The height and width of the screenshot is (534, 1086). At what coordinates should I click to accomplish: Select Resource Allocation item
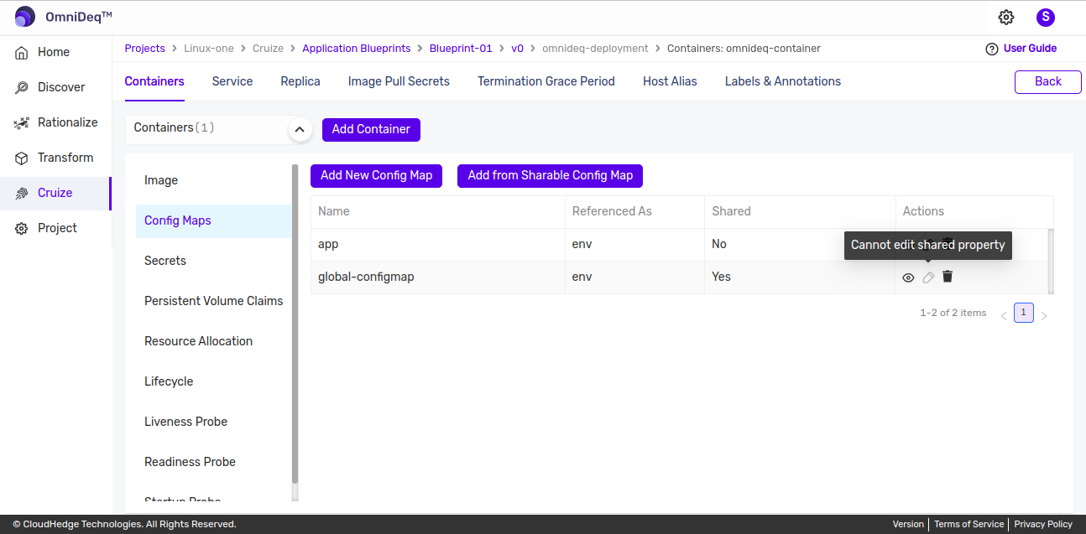[213, 341]
